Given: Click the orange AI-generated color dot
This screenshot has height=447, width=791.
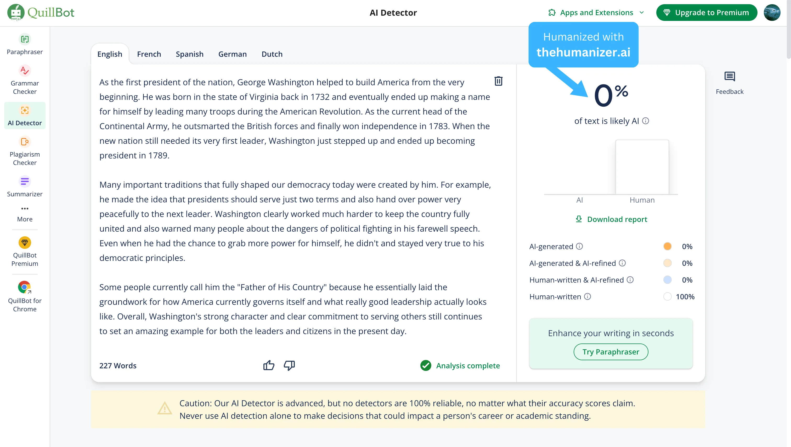Looking at the screenshot, I should (667, 246).
